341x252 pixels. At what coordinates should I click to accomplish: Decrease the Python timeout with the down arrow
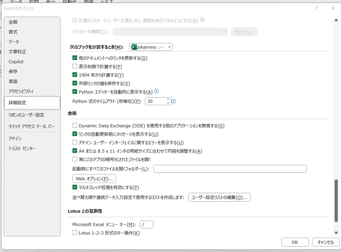tap(168, 103)
